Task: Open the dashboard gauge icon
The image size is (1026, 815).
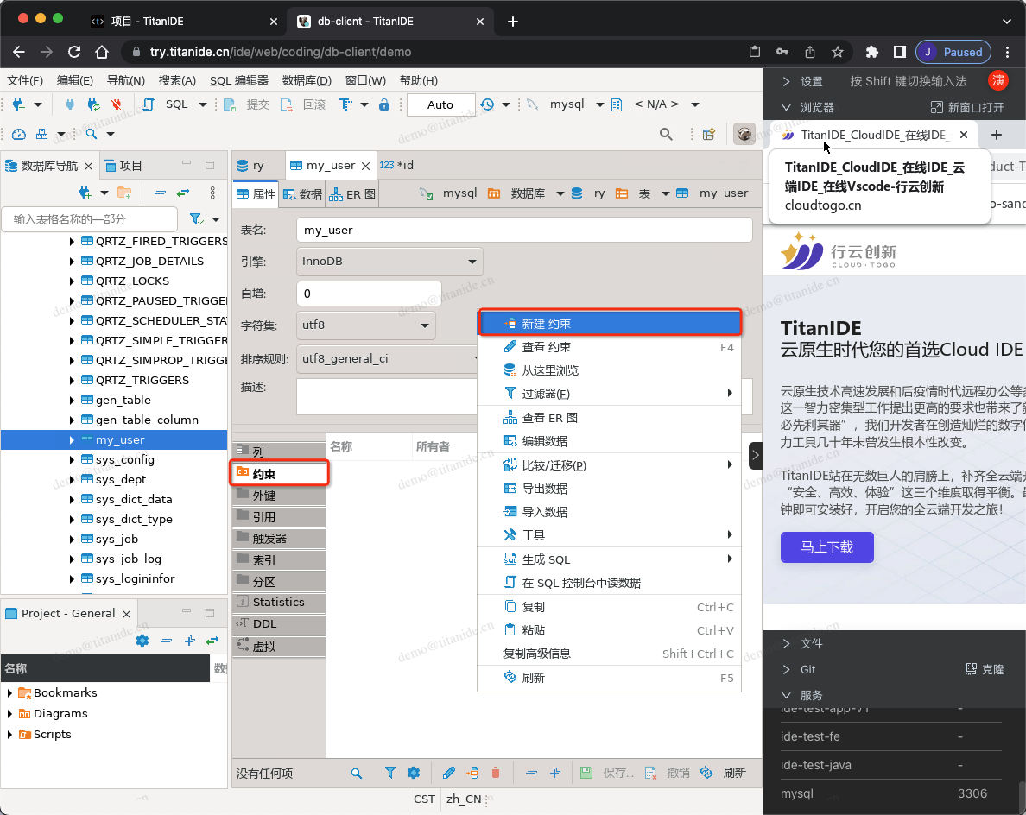Action: [19, 134]
